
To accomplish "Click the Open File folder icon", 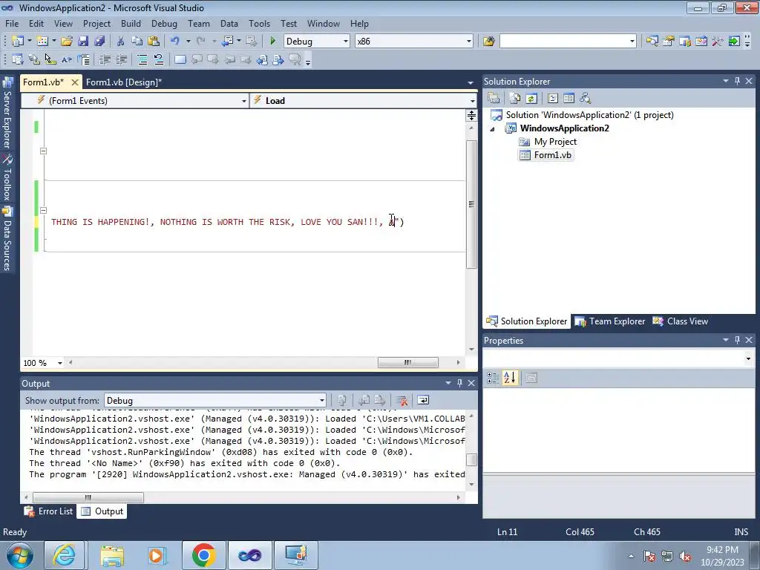I will [66, 42].
